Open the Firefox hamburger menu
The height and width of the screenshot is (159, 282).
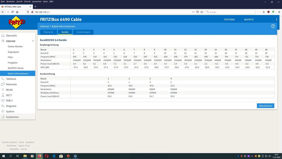pyautogui.click(x=279, y=12)
